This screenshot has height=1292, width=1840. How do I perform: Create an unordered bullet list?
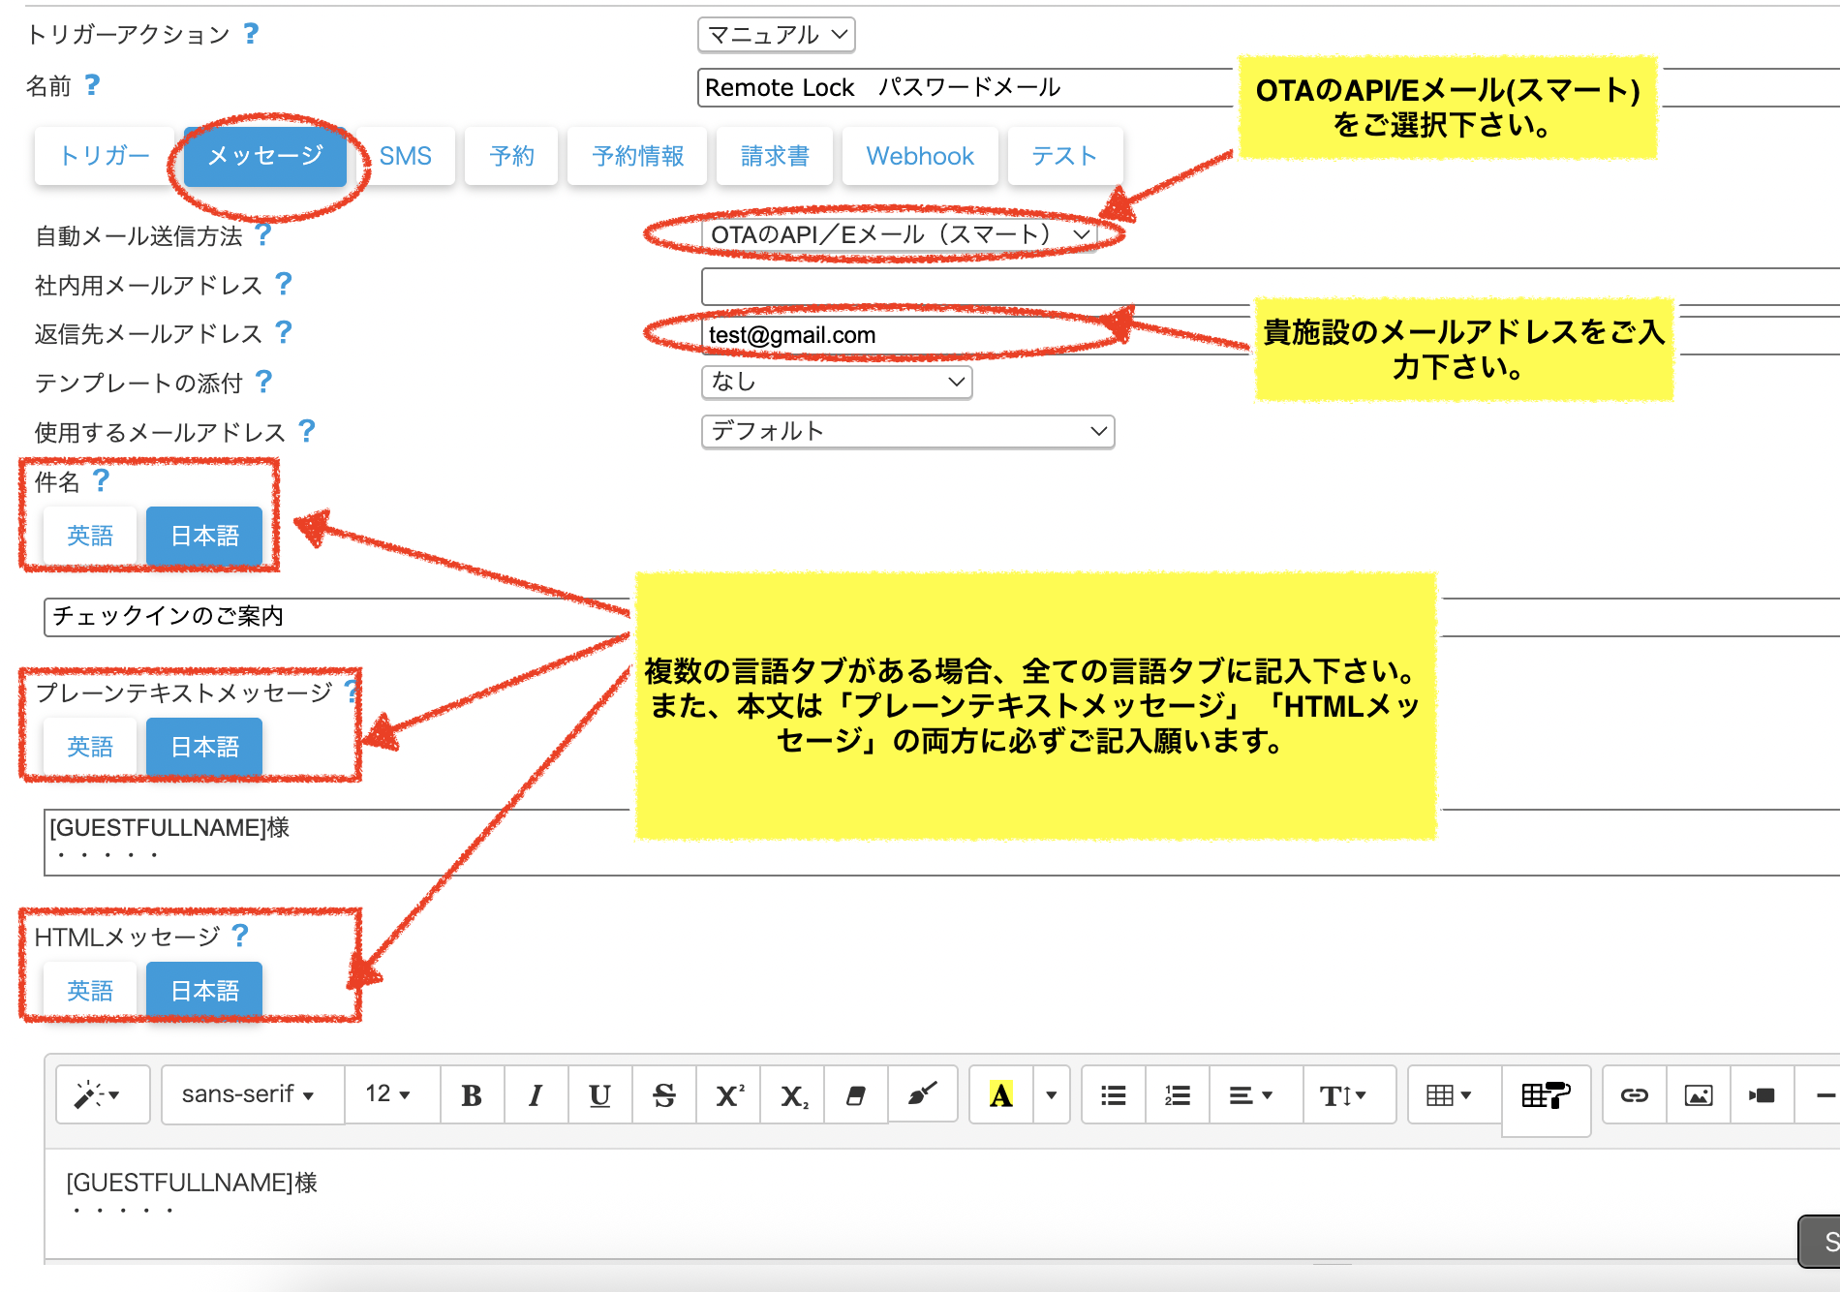click(x=1113, y=1095)
